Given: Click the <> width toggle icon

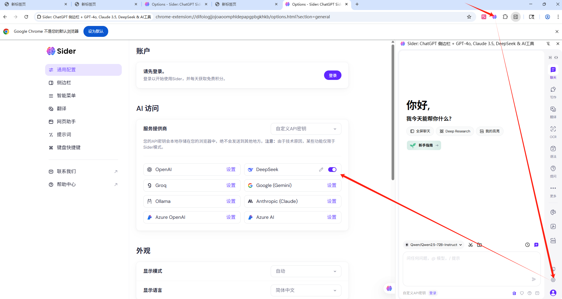Looking at the screenshot, I should tap(556, 57).
